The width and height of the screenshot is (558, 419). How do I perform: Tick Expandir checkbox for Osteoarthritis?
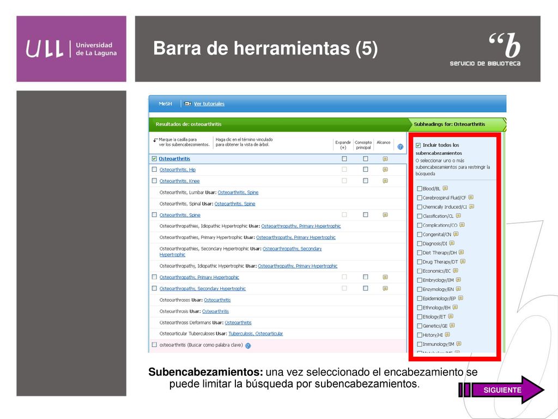click(x=344, y=159)
